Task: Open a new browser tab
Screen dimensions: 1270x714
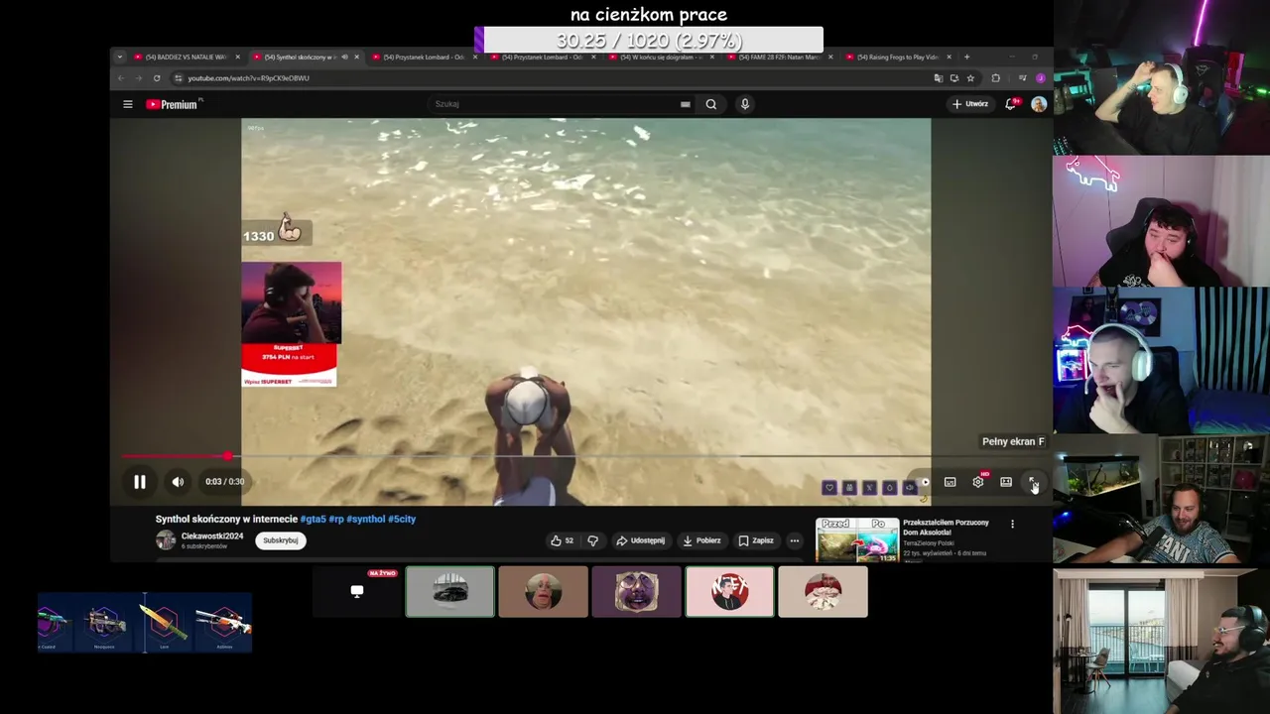Action: 967,58
